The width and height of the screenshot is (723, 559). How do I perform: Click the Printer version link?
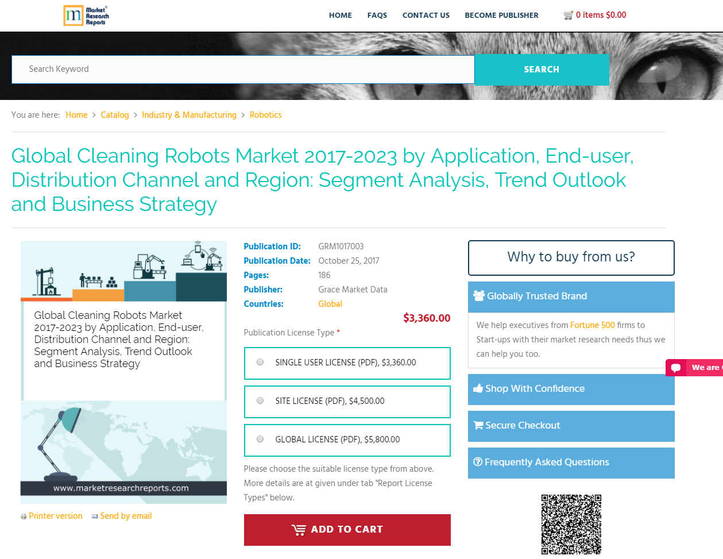point(56,516)
